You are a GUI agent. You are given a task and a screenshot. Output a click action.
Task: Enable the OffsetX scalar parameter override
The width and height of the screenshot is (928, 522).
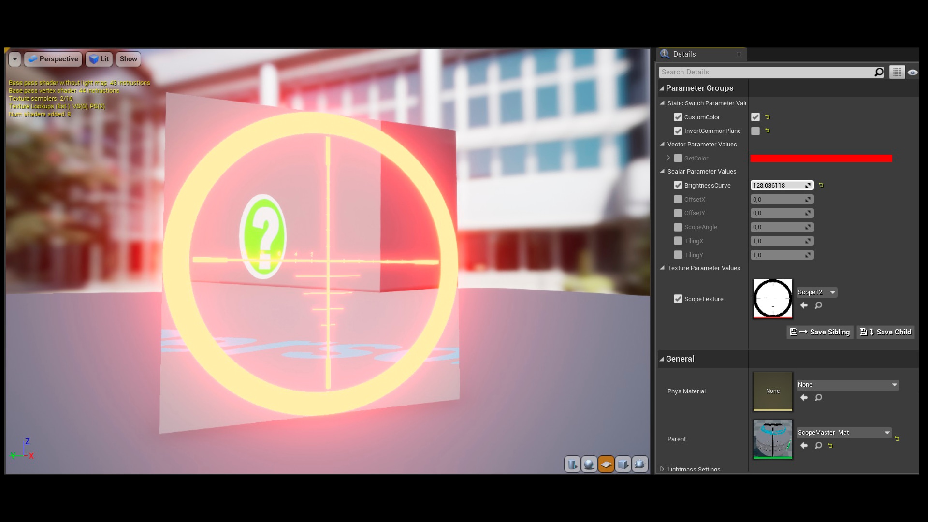point(679,199)
